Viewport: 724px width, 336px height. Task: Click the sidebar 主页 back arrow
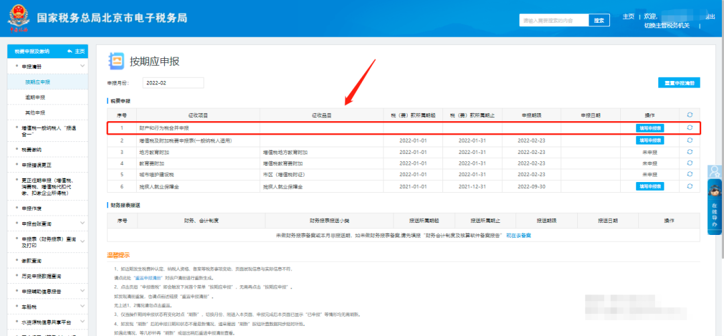coord(76,51)
